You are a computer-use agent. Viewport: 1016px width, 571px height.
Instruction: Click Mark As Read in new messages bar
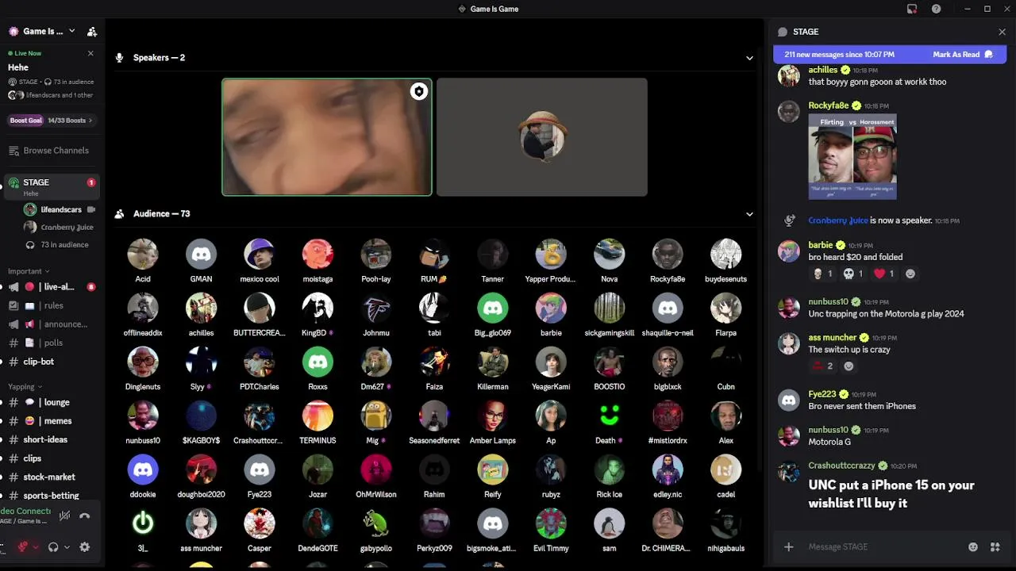pos(963,55)
